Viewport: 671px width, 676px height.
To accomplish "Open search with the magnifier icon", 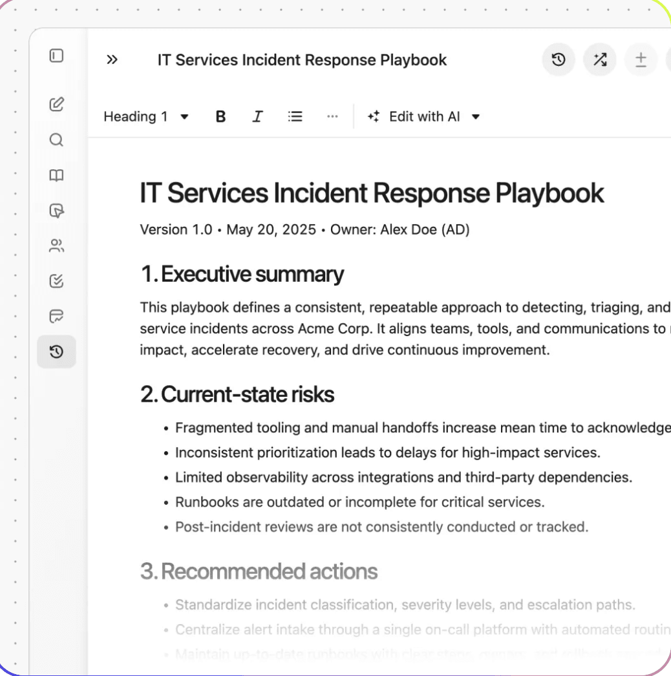I will click(56, 140).
